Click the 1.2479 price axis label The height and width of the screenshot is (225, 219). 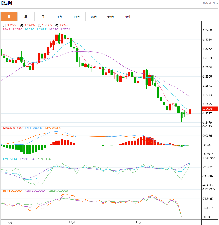(x=207, y=122)
